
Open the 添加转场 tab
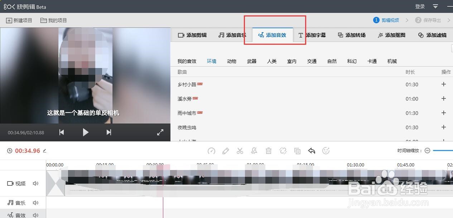[x=352, y=35]
